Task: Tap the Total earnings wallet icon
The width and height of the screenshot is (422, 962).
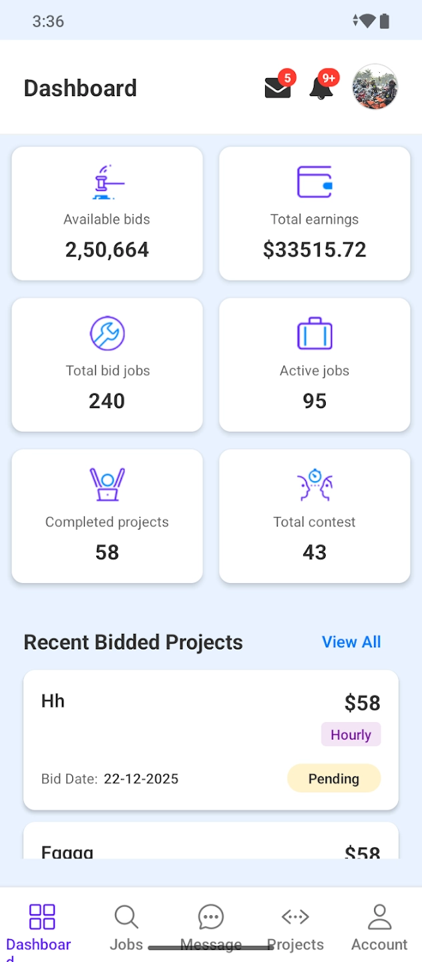Action: pyautogui.click(x=314, y=182)
